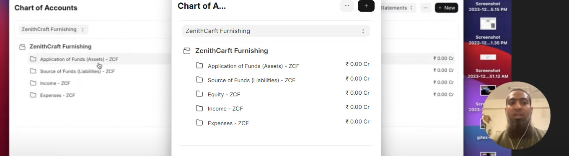Viewport: 569px width, 156px height.
Task: Click the ₹ 0.00 Cr balance of Equity - ZCF
Action: [x=357, y=93]
